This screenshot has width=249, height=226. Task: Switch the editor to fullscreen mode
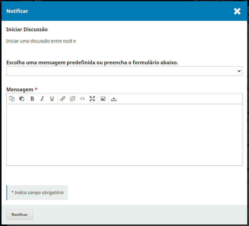[92, 99]
